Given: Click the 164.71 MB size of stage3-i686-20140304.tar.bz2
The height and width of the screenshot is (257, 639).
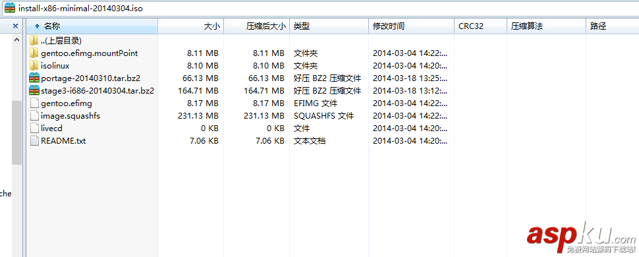Looking at the screenshot, I should click(198, 90).
